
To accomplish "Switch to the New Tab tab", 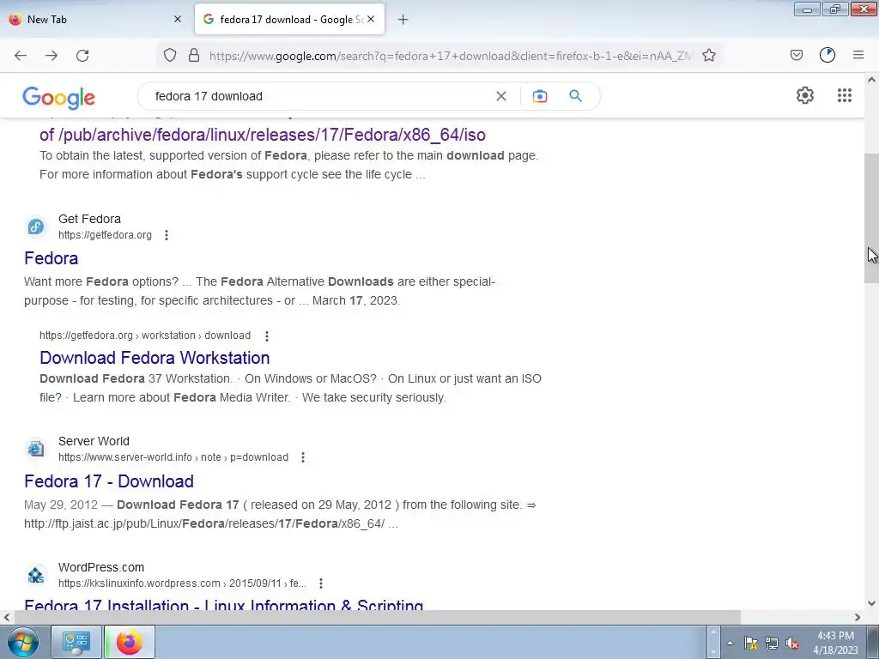I will point(95,20).
